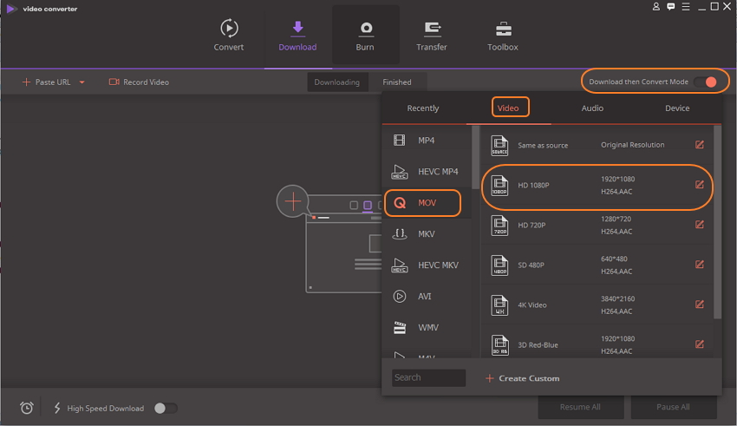737x426 pixels.
Task: Open the Transfer section
Action: (x=432, y=36)
